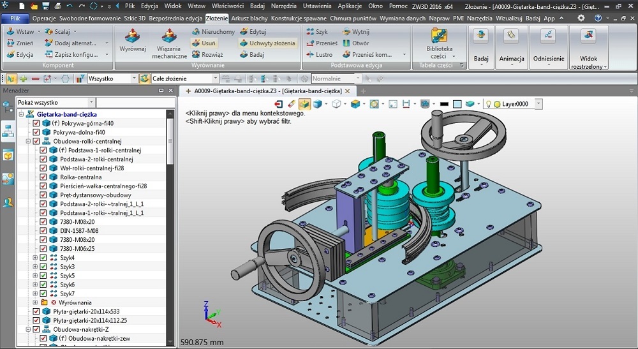Toggle the Pokrywa-dolna-fi40 checkbox
Image resolution: width=638 pixels, height=349 pixels.
[36, 132]
